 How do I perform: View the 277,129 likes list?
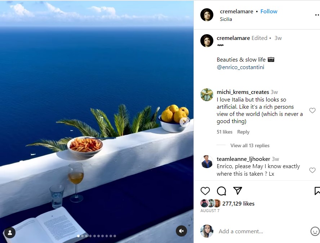point(238,204)
